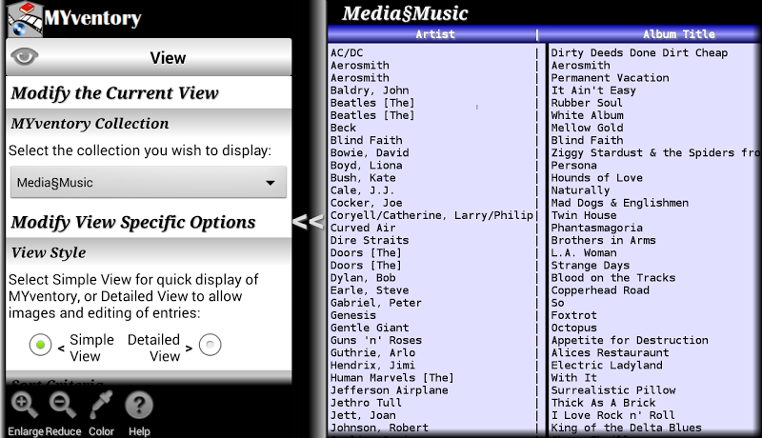Image resolution: width=762 pixels, height=438 pixels.
Task: Select artist Bush, Kate
Action: [363, 178]
